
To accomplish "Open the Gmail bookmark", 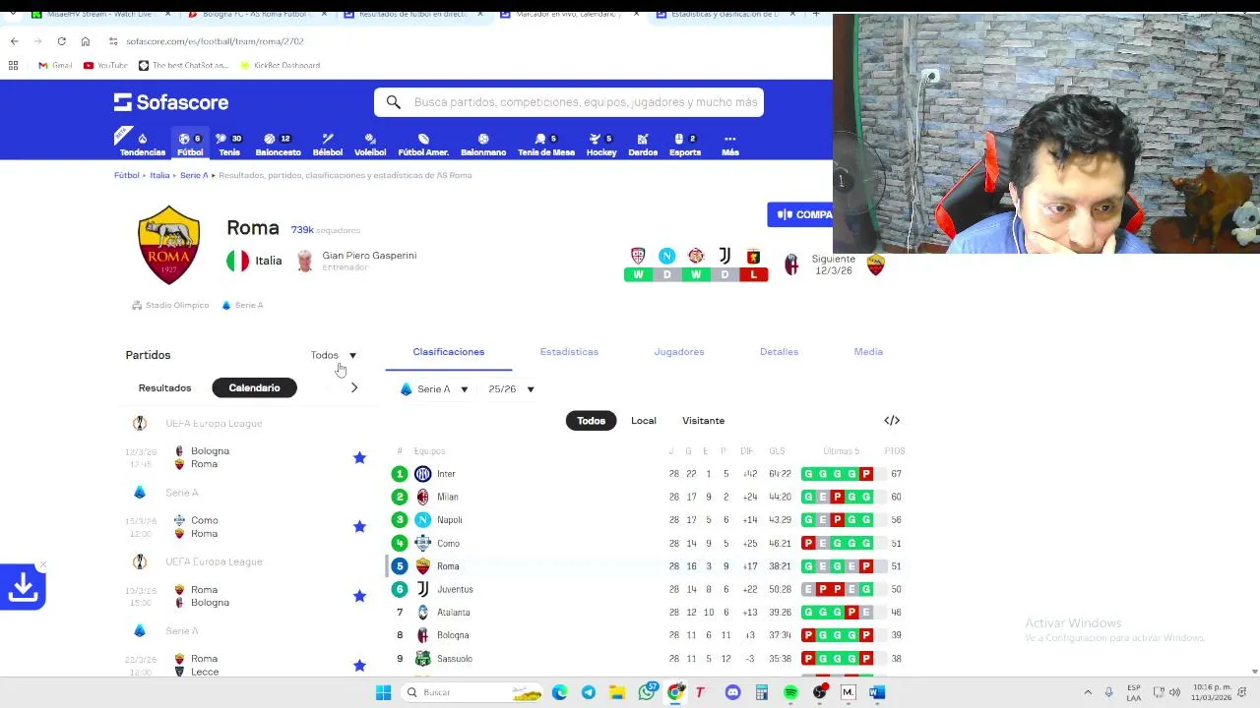I will [x=55, y=65].
